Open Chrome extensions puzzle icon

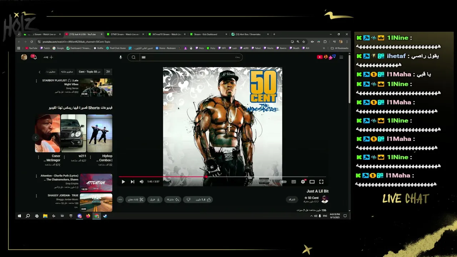tap(325, 42)
